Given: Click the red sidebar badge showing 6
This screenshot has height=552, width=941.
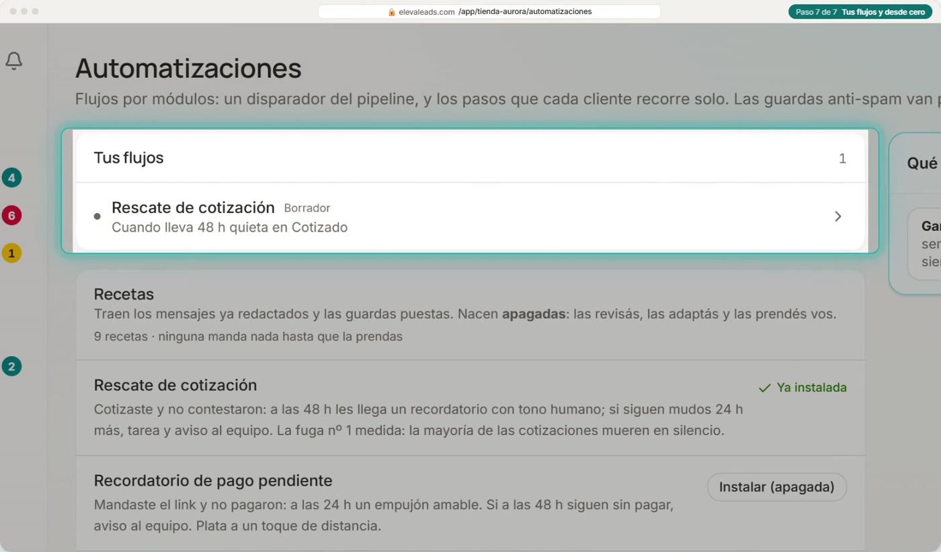Looking at the screenshot, I should point(11,216).
